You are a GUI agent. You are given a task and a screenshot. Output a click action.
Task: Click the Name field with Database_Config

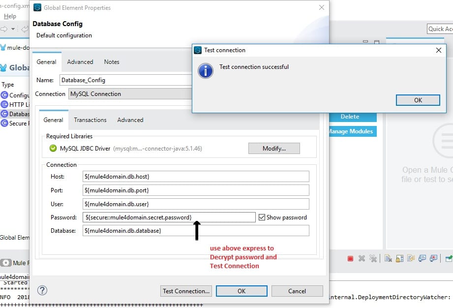pyautogui.click(x=126, y=80)
